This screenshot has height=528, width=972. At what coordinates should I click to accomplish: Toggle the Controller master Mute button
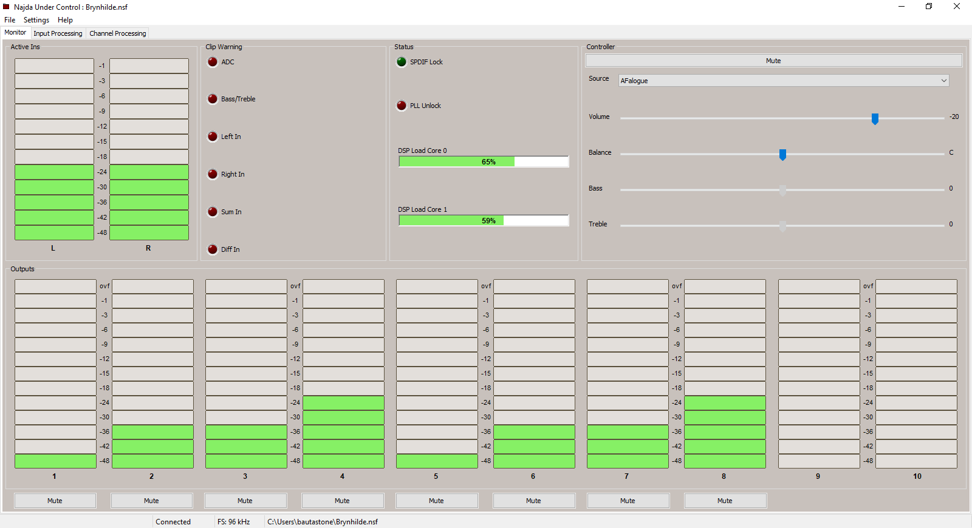tap(773, 61)
